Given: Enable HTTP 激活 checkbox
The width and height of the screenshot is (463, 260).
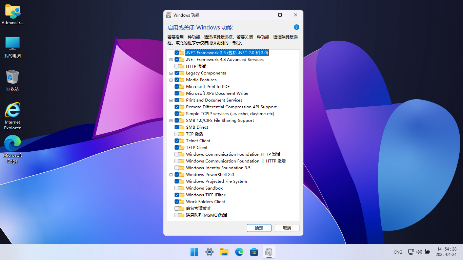Looking at the screenshot, I should (177, 66).
